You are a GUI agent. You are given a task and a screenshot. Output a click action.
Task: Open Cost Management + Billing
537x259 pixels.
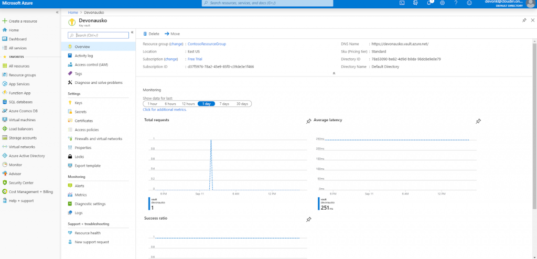pos(28,192)
